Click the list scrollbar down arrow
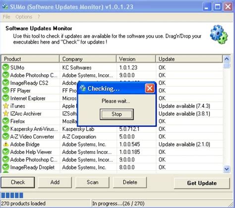The width and height of the screenshot is (235, 208). click(x=227, y=169)
